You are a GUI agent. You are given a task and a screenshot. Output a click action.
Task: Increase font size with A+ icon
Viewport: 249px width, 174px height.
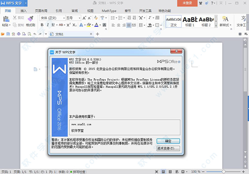(x=84, y=18)
